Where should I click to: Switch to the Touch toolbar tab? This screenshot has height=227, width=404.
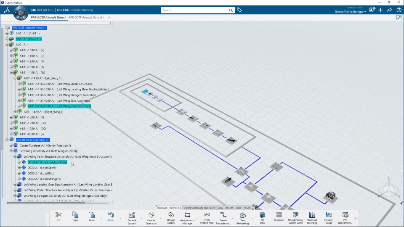pos(247,208)
